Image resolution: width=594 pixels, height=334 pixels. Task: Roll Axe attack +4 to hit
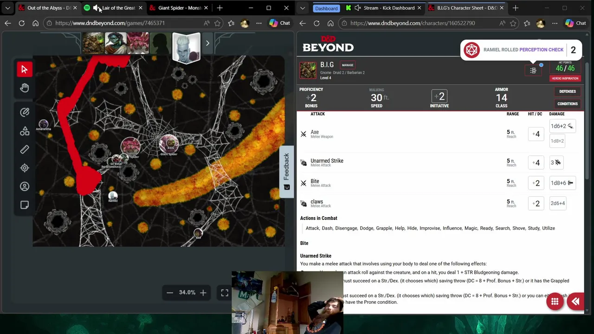click(536, 134)
